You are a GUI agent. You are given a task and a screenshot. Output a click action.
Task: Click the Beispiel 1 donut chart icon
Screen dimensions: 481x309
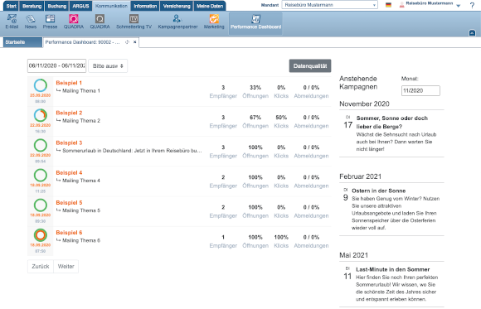pos(40,85)
